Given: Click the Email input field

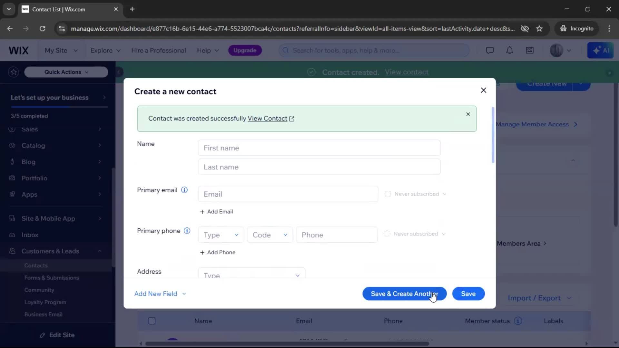Looking at the screenshot, I should [x=288, y=194].
